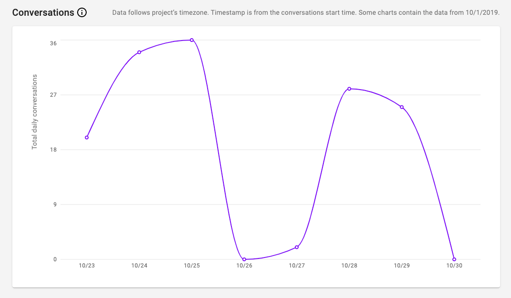Click the 10/25 peak data point
This screenshot has width=511, height=298.
[x=191, y=40]
